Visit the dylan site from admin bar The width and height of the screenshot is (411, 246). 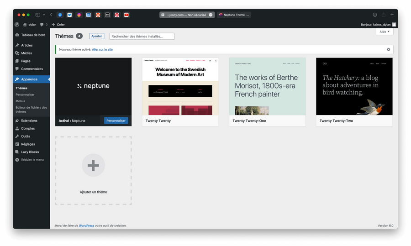tap(30, 25)
